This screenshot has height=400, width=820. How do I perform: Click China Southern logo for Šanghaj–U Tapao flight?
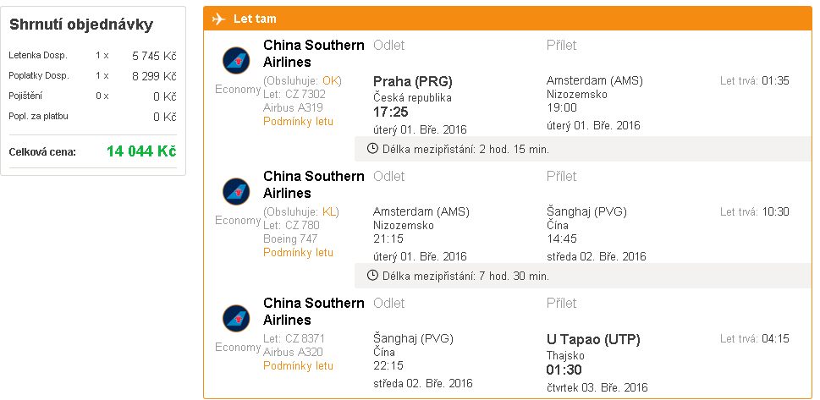tap(236, 319)
